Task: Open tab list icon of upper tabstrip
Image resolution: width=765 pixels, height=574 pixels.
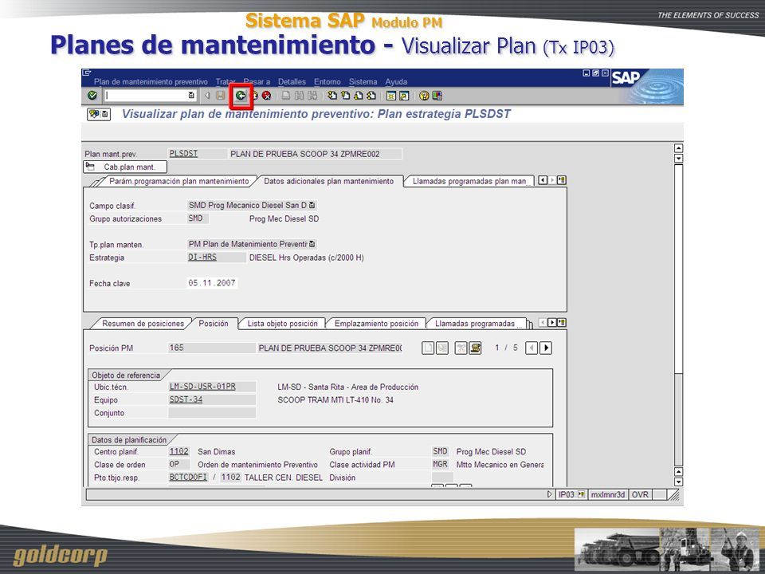Action: [x=562, y=180]
